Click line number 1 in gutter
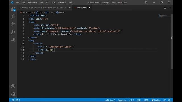 [x=23, y=16]
